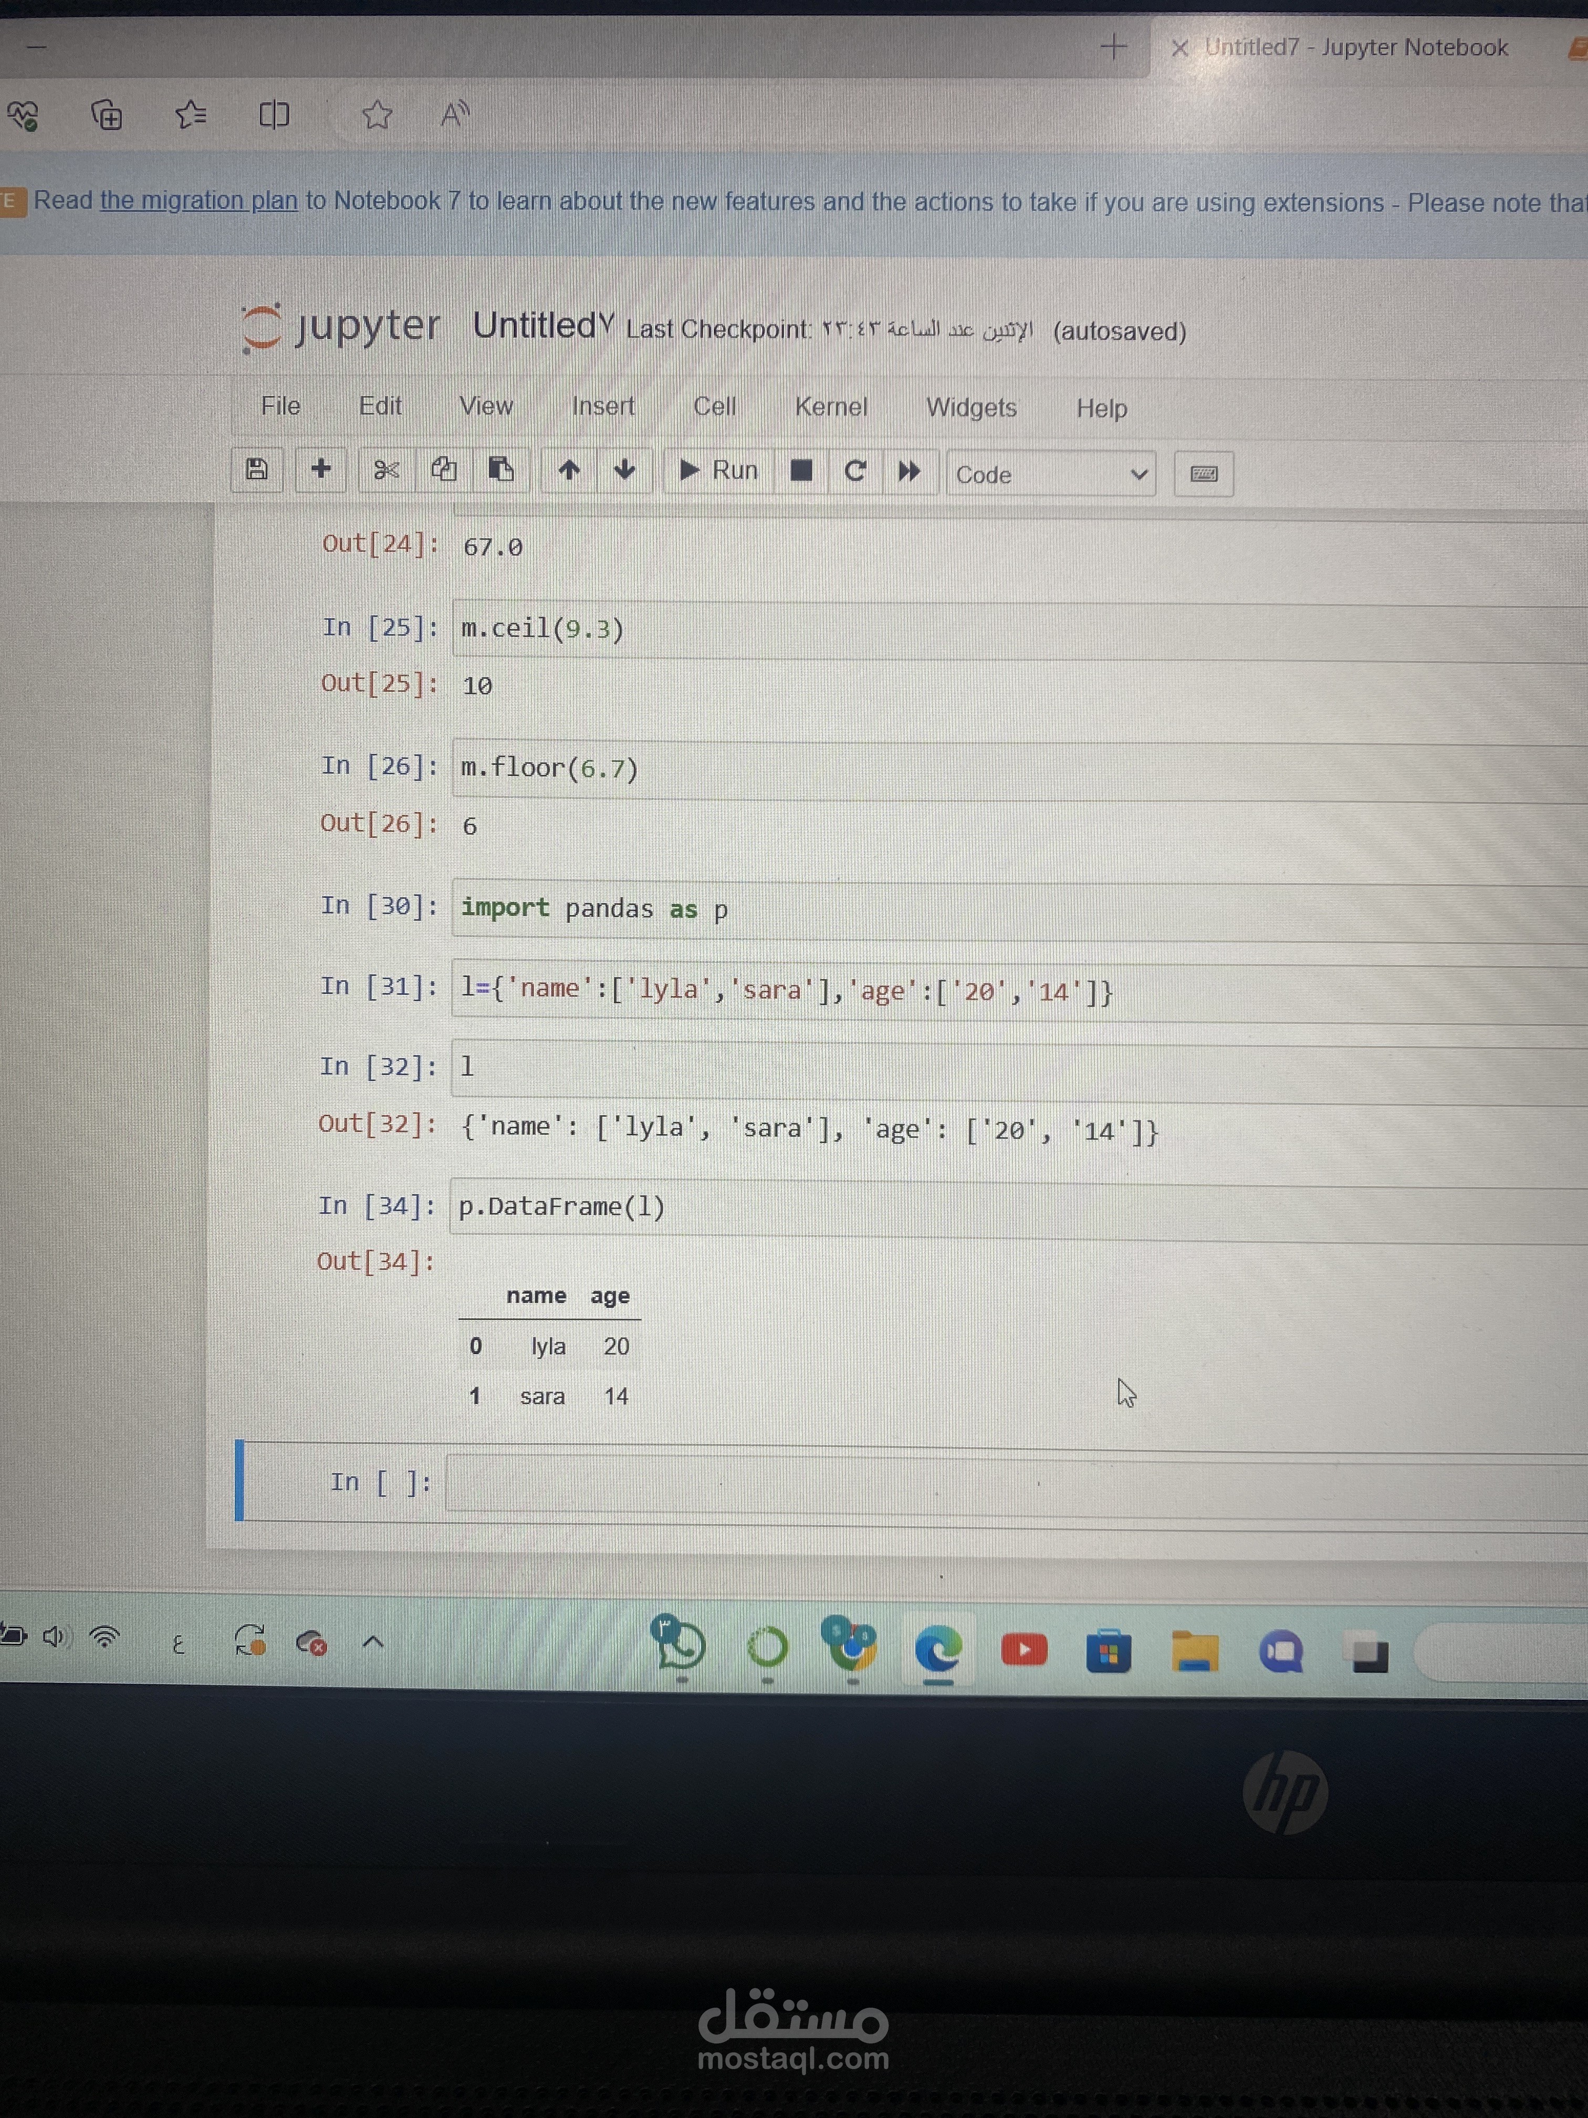This screenshot has height=2118, width=1588.
Task: Open a new browser tab with the plus
Action: [1112, 46]
